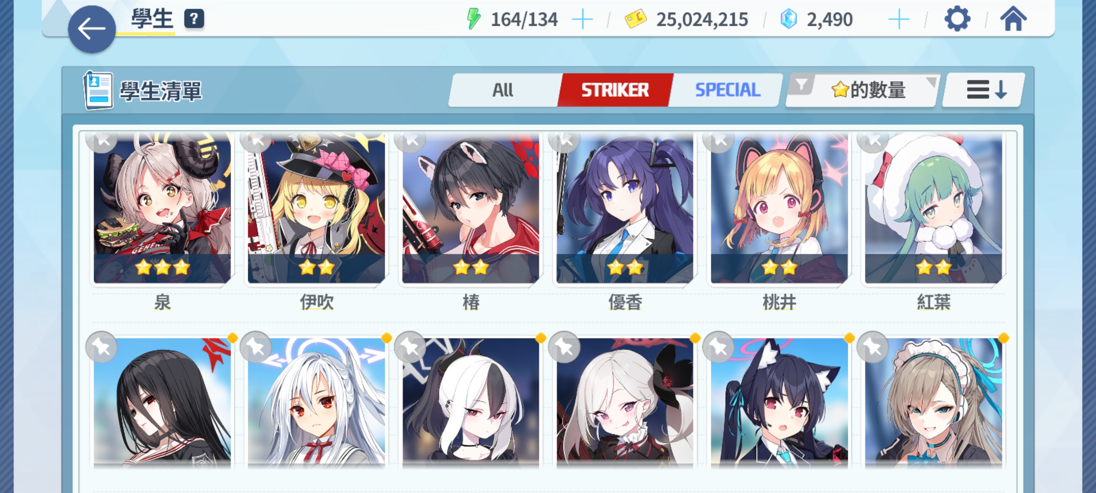Toggle favorite pin on 優香 card
The height and width of the screenshot is (493, 1096).
click(x=564, y=140)
